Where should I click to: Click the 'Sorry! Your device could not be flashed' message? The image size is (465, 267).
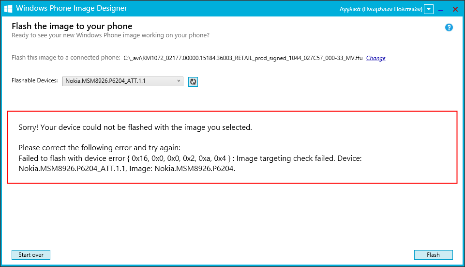tap(135, 127)
